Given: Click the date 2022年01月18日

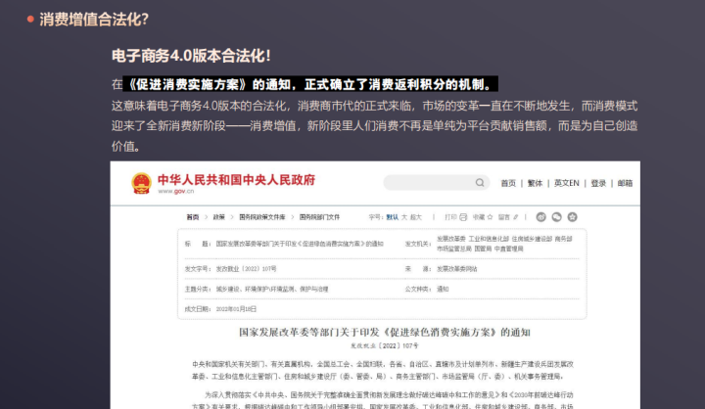Looking at the screenshot, I should coord(236,309).
